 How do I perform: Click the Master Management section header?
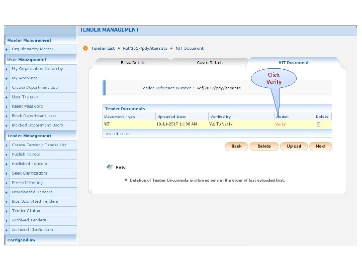click(40, 40)
